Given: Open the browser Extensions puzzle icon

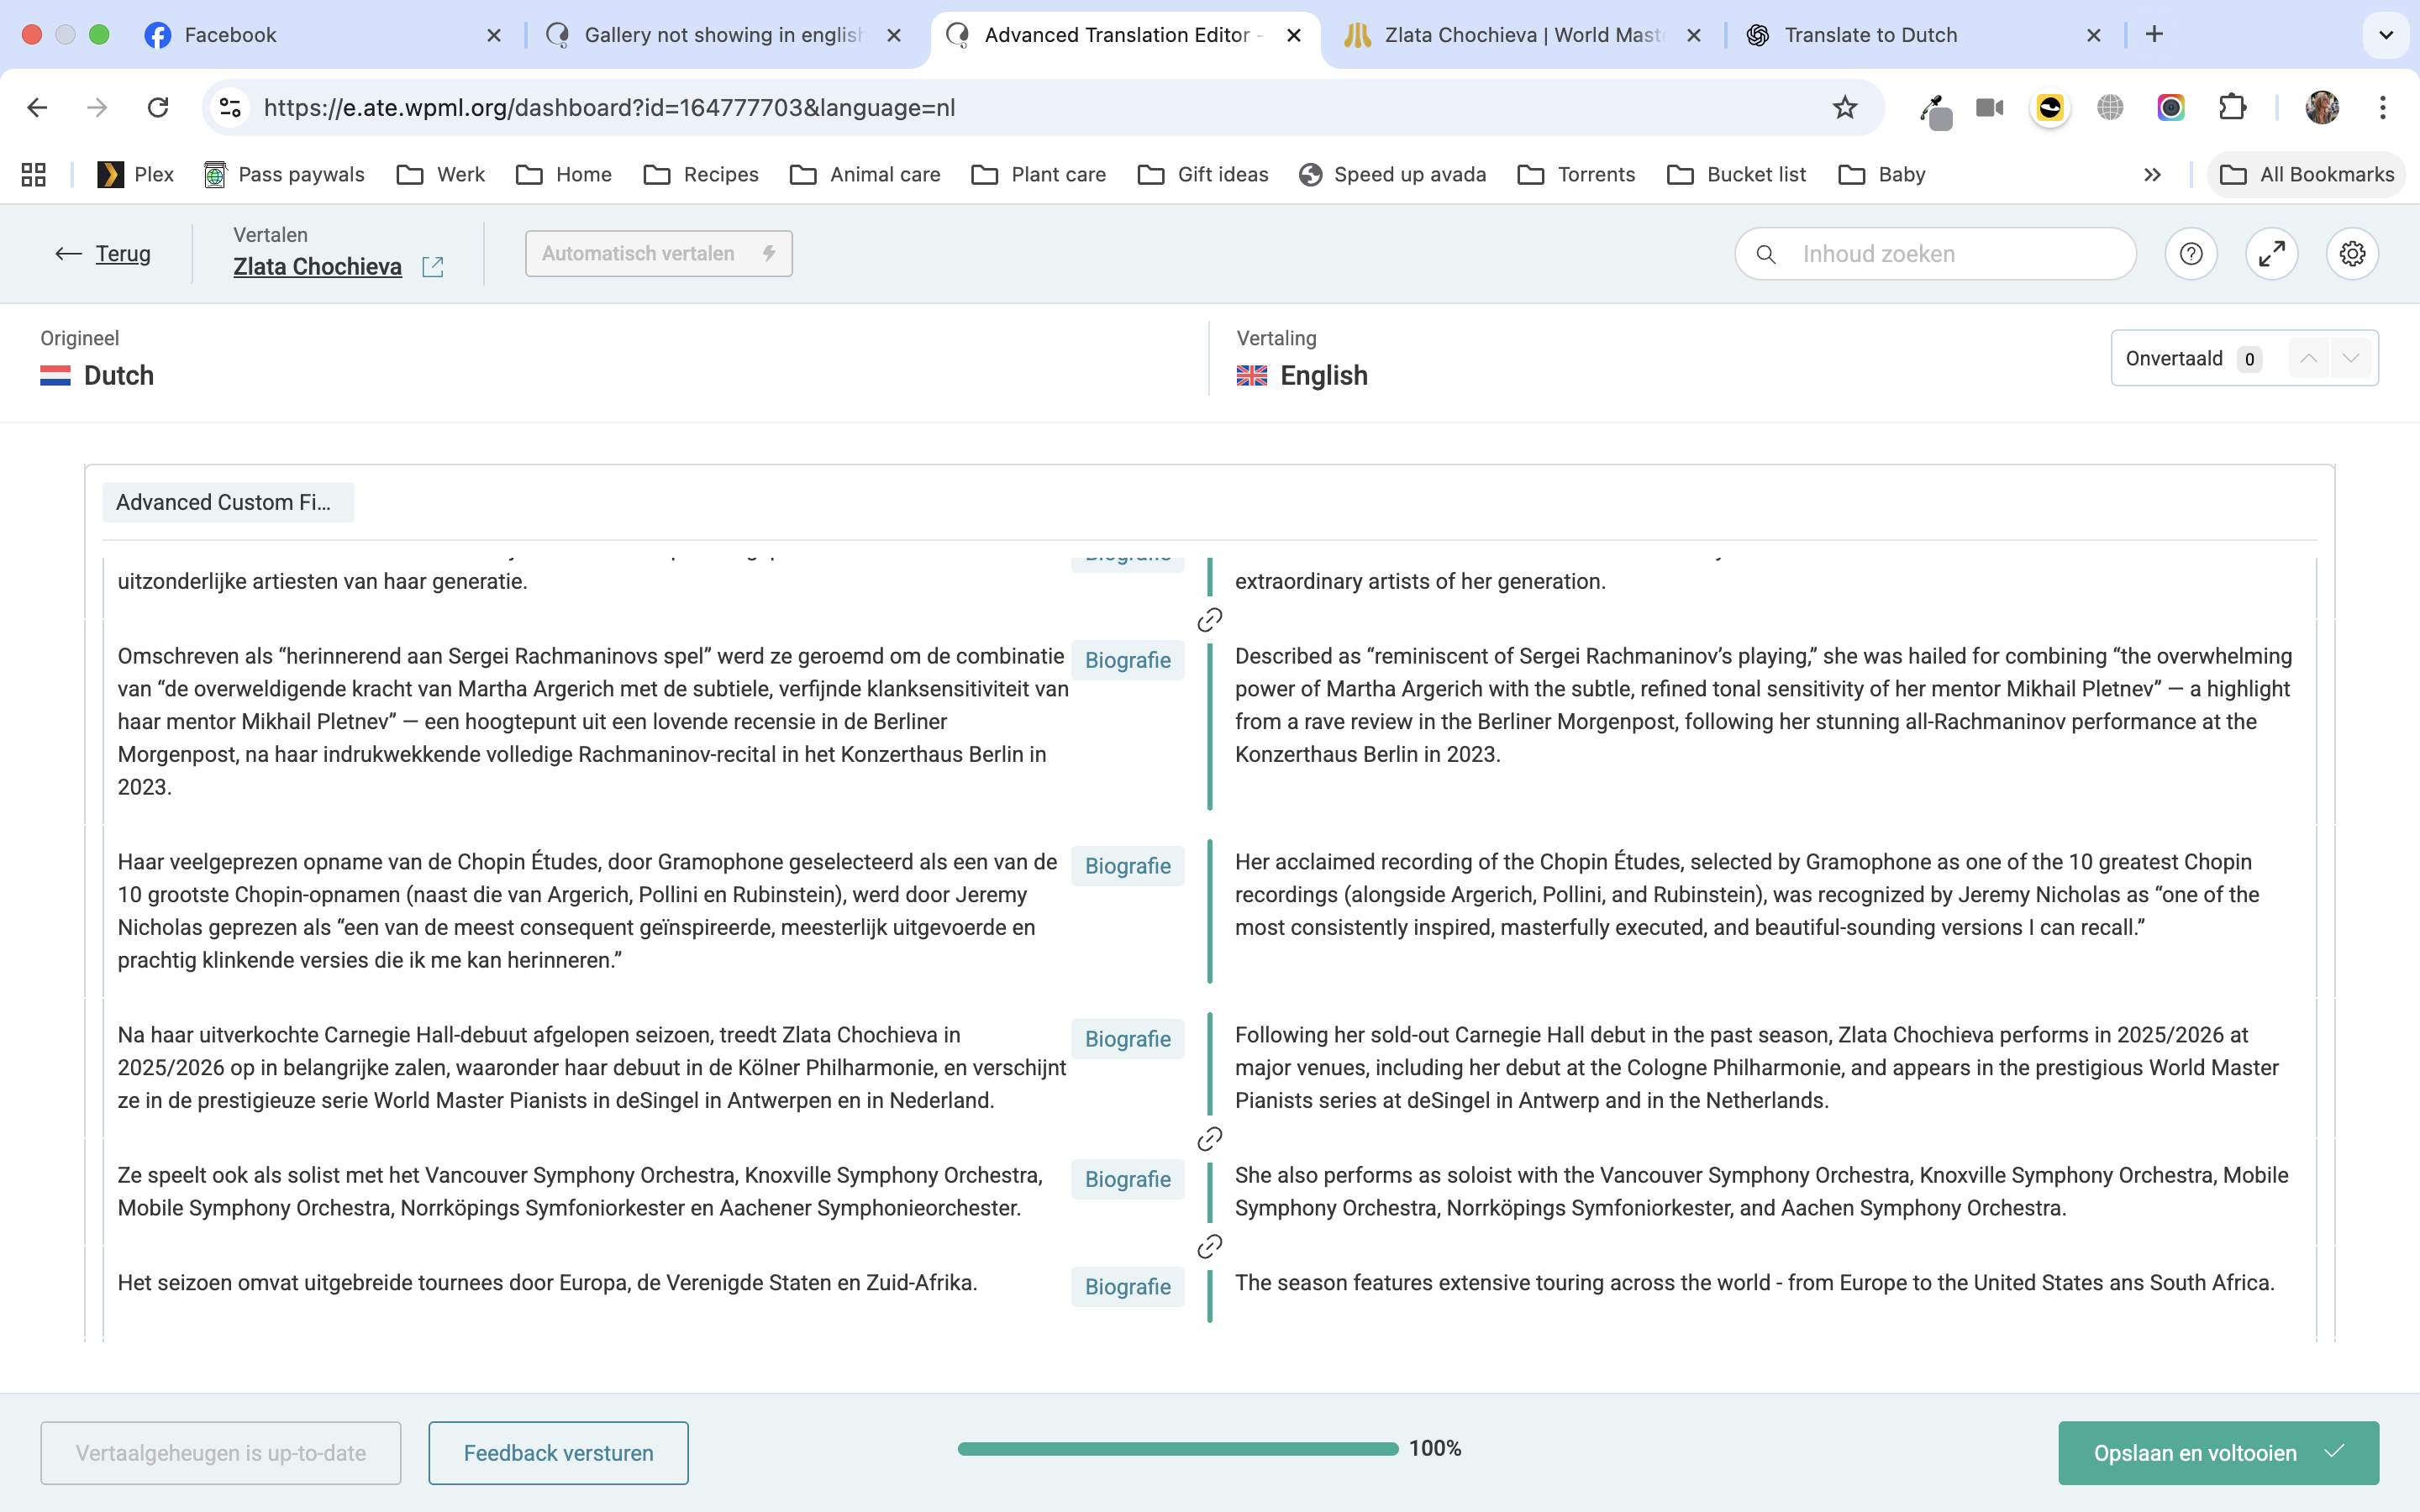Looking at the screenshot, I should (2232, 108).
